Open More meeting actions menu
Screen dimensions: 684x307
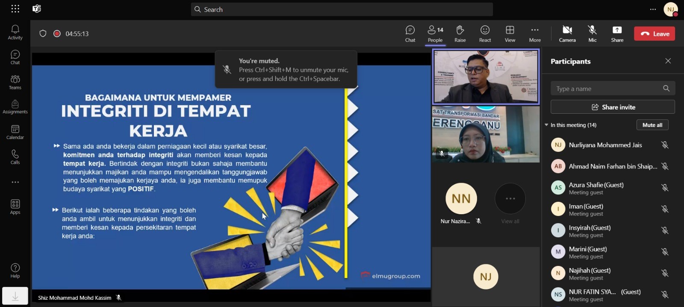(x=535, y=33)
